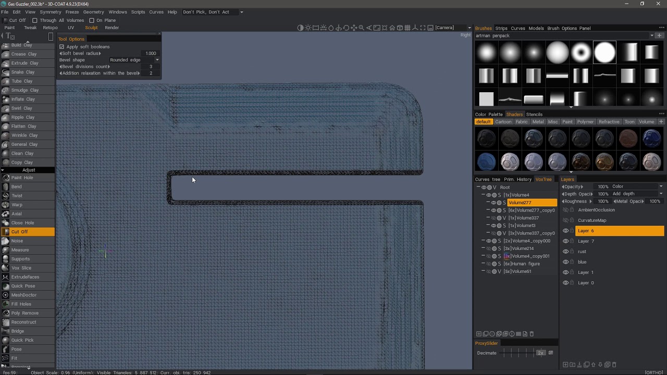667x375 pixels.
Task: Select the Fabric shader category
Action: click(x=522, y=122)
